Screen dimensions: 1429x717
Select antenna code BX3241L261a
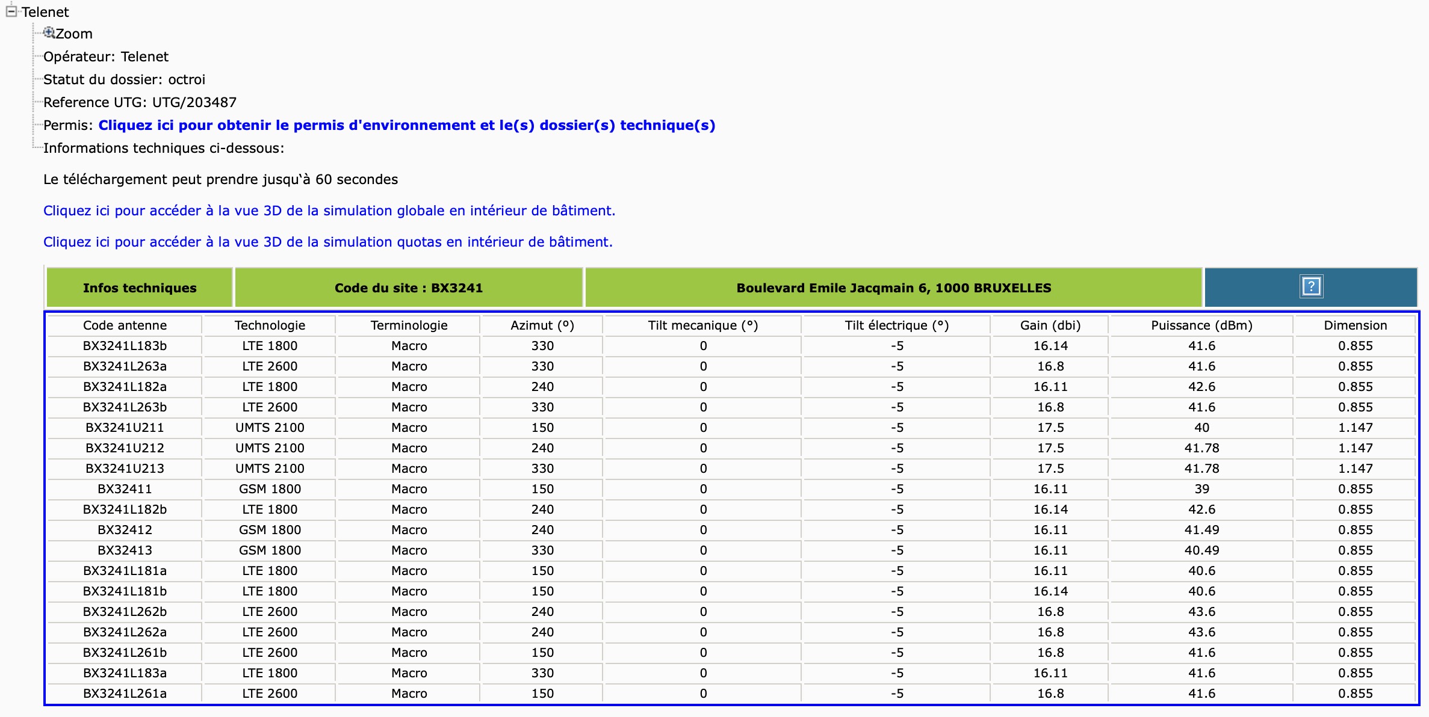[125, 694]
